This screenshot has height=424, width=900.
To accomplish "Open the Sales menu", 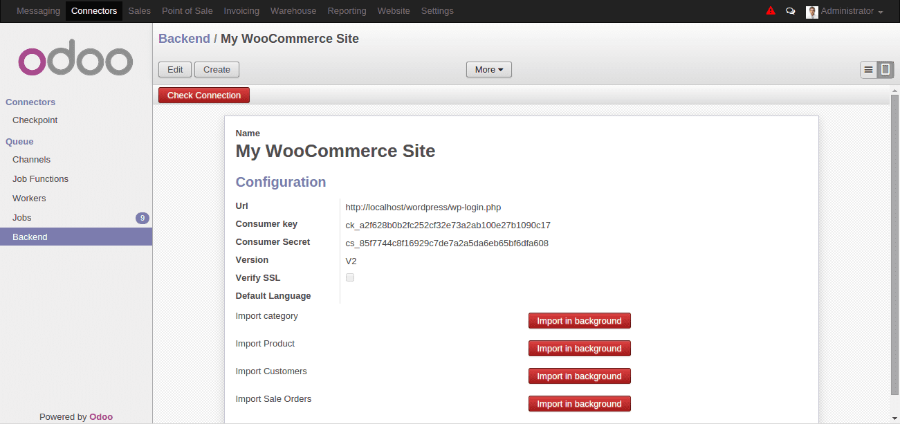I will (140, 11).
